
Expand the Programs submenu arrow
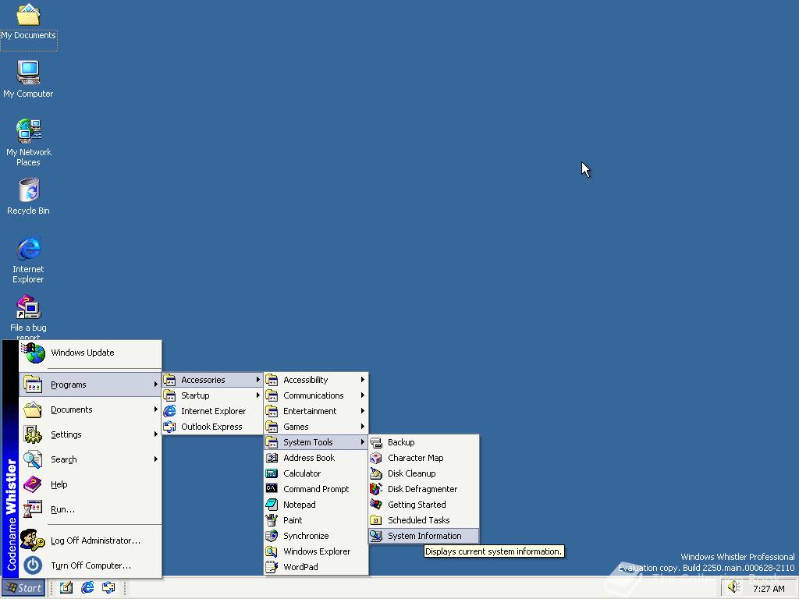coord(155,385)
